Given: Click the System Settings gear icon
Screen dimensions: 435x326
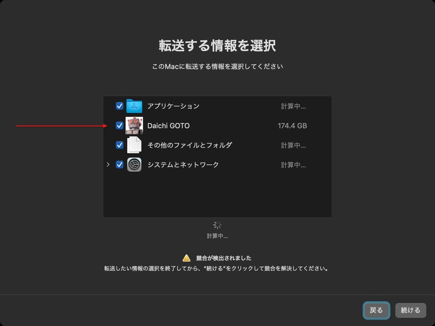Looking at the screenshot, I should point(134,165).
